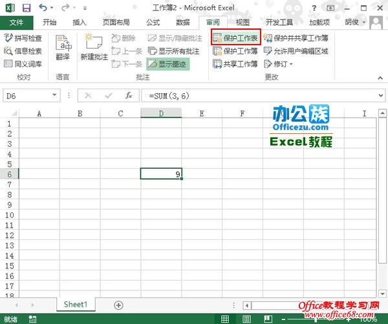The height and width of the screenshot is (324, 388).
Task: Select column D header
Action: pos(161,113)
